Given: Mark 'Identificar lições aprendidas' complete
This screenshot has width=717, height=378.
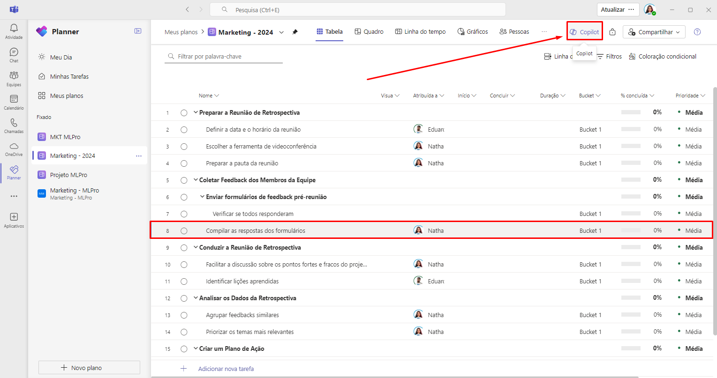Looking at the screenshot, I should [184, 282].
